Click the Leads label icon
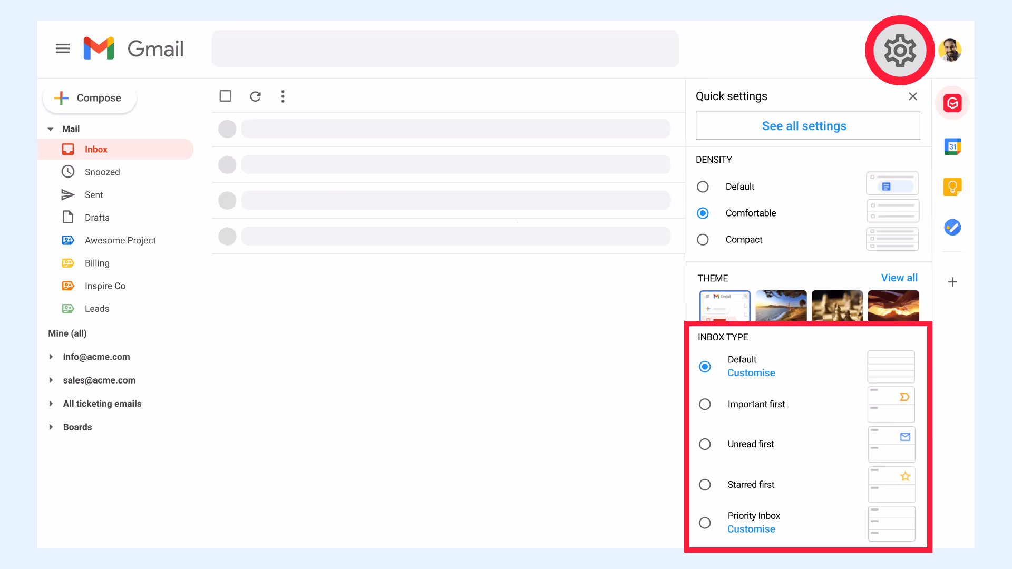The width and height of the screenshot is (1012, 569). tap(68, 309)
